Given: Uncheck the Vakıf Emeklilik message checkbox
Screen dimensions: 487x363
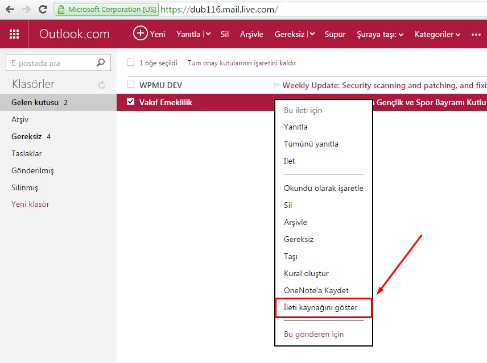Looking at the screenshot, I should [131, 102].
